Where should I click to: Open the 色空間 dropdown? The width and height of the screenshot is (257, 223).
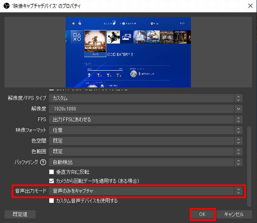click(146, 141)
